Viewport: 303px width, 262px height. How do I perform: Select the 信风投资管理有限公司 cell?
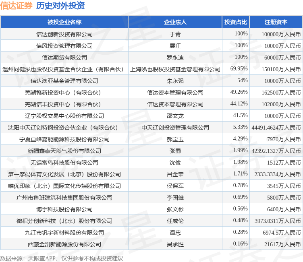pos(64,46)
